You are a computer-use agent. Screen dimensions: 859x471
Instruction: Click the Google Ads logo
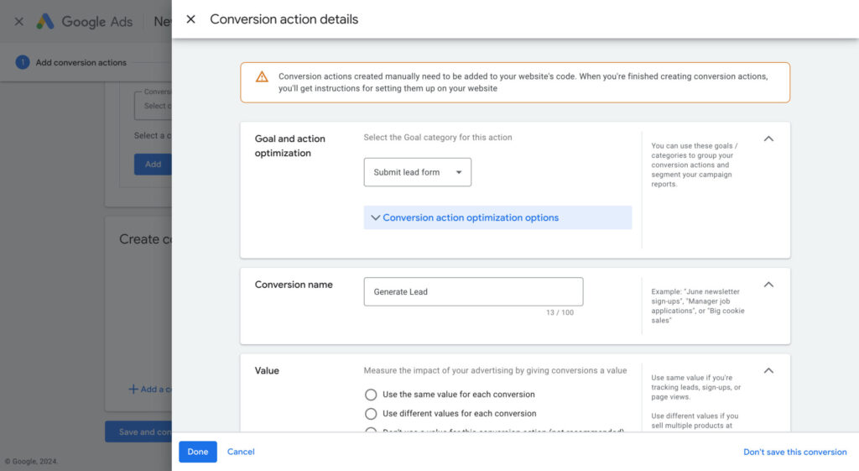pyautogui.click(x=45, y=22)
